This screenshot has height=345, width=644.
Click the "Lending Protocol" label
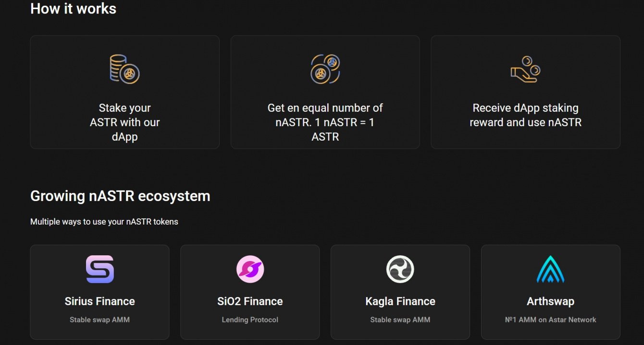[250, 320]
